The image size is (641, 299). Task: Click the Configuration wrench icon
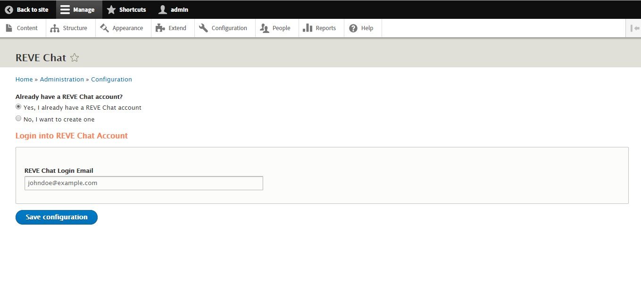203,28
